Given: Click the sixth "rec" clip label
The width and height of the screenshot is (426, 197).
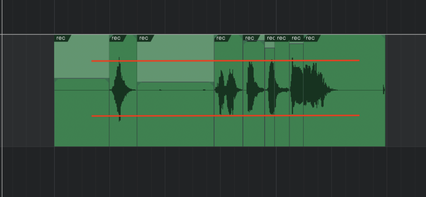Looking at the screenshot, I should point(270,38).
